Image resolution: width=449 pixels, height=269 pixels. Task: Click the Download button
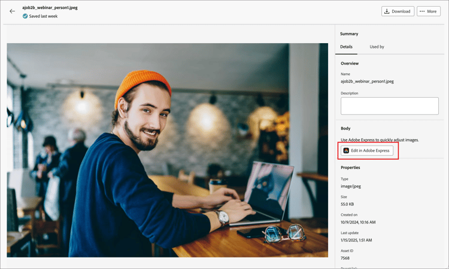point(398,11)
